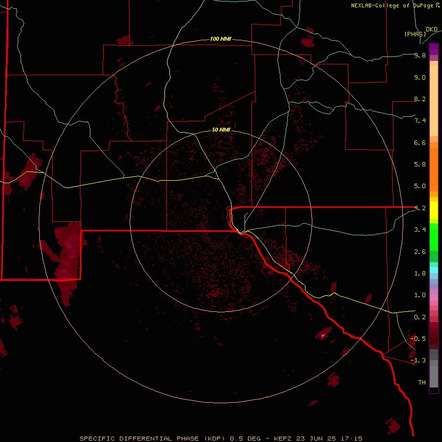Click the 1.8 scale value

click(x=420, y=274)
